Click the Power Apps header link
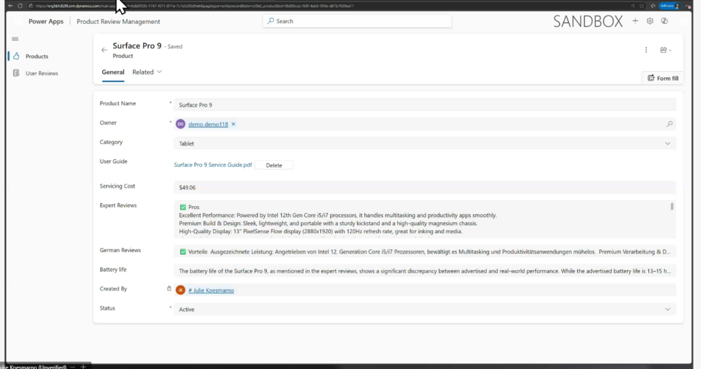The image size is (701, 369). [46, 21]
